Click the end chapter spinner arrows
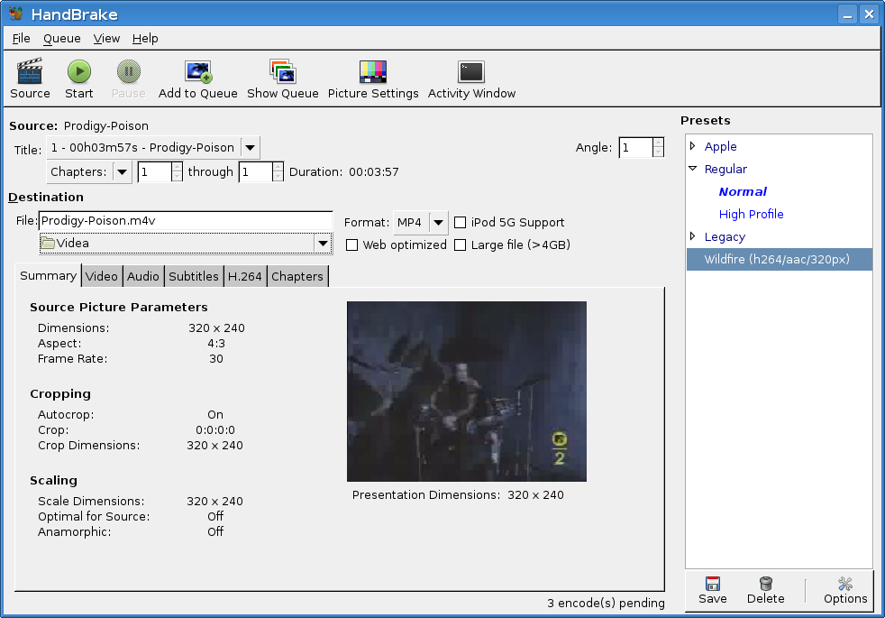The image size is (885, 618). [x=278, y=172]
